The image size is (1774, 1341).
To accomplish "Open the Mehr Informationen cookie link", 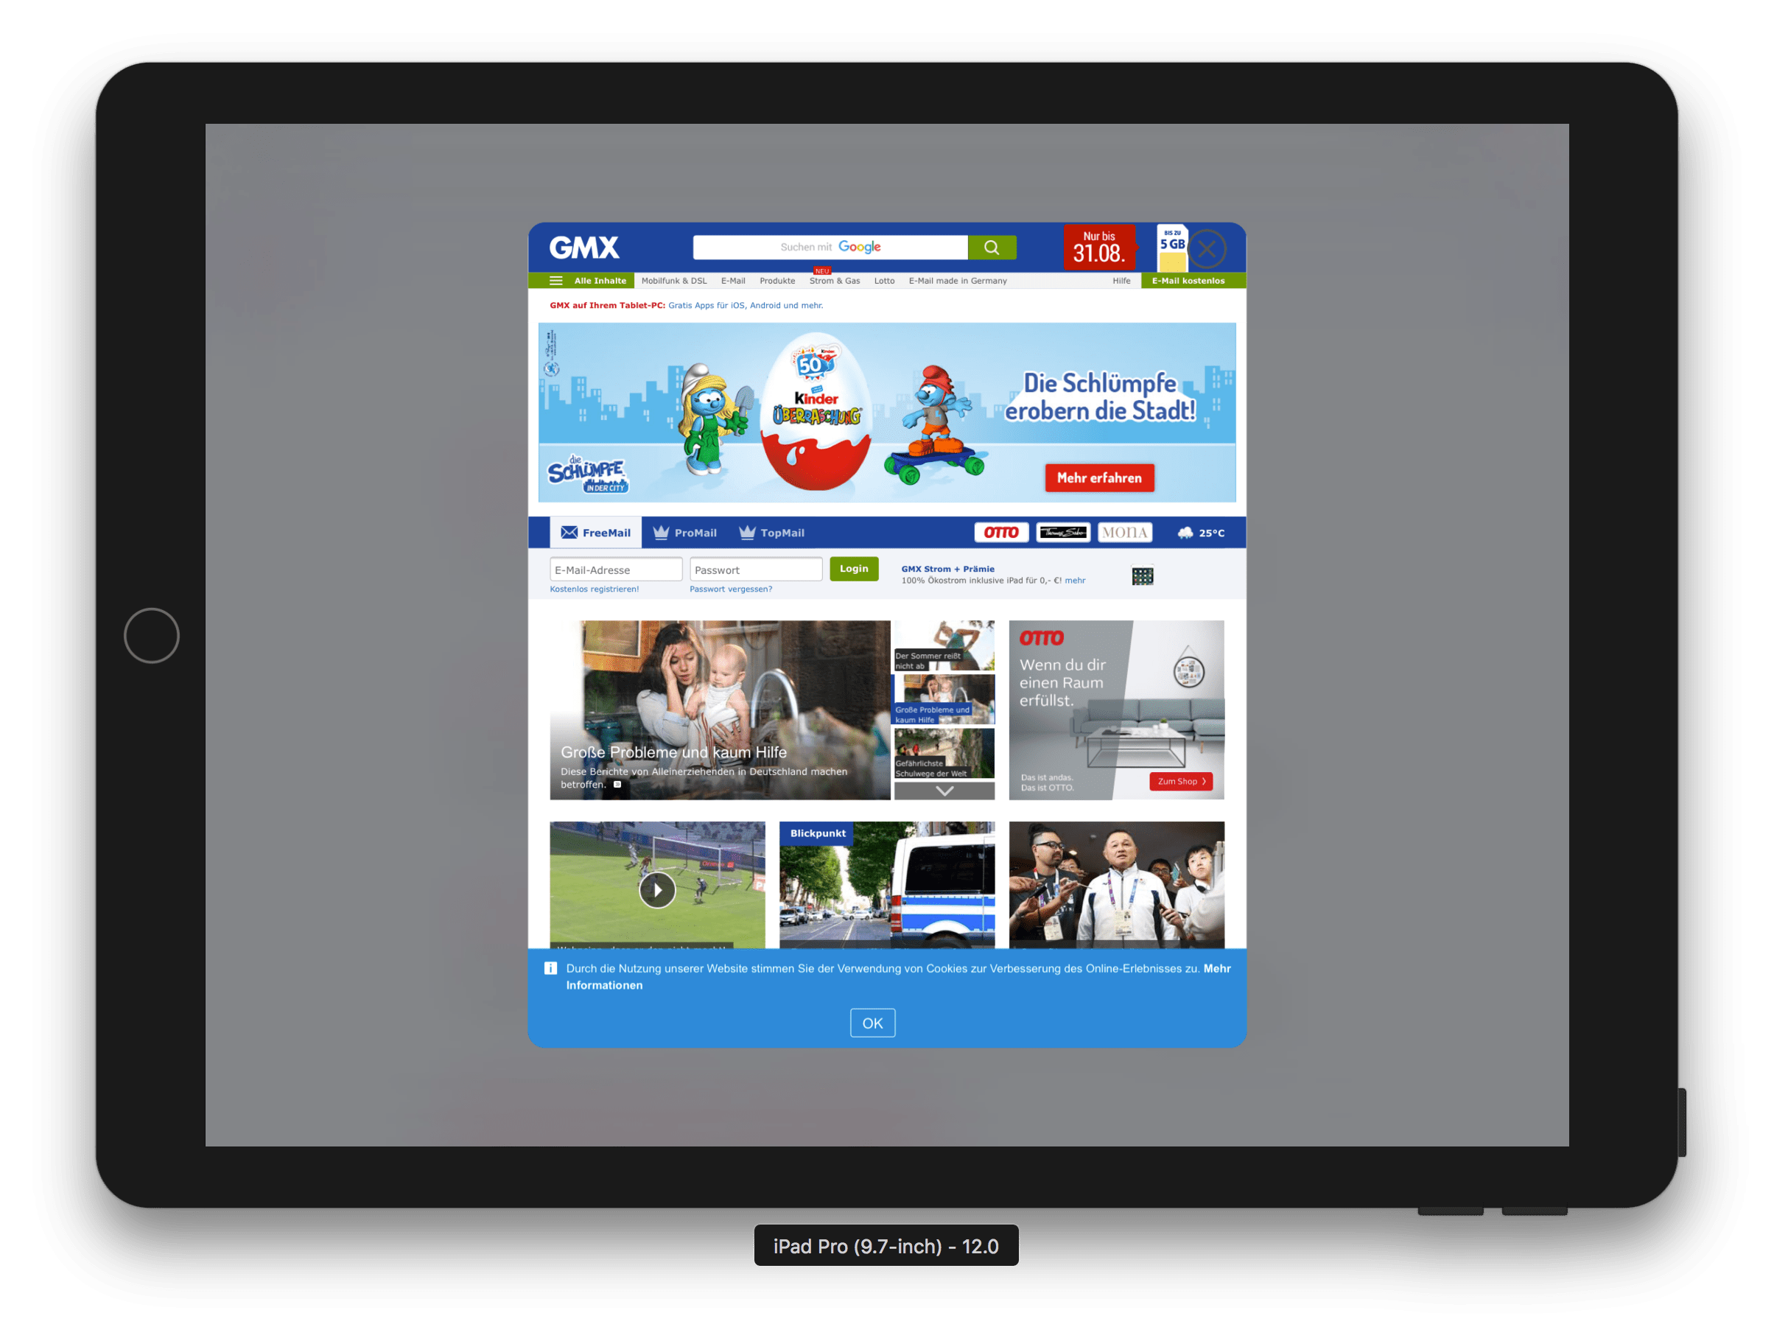I will click(897, 977).
